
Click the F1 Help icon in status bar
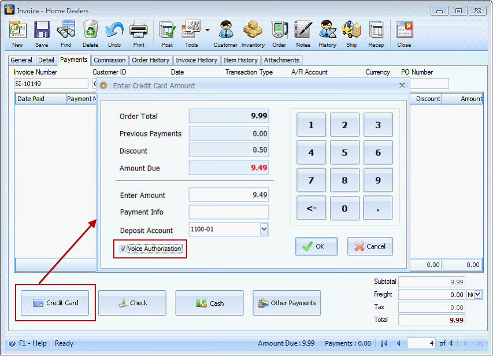(x=12, y=343)
